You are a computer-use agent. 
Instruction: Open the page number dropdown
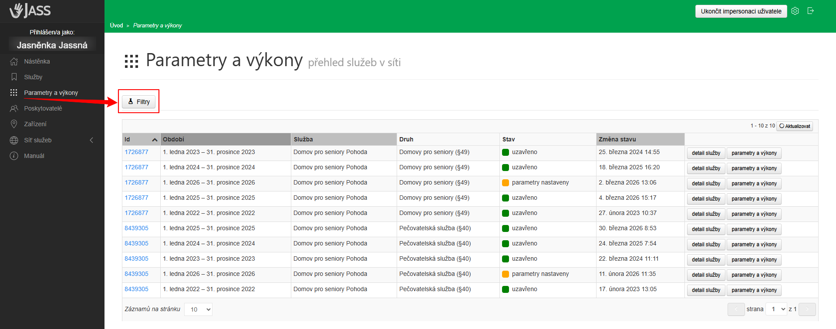tap(776, 309)
